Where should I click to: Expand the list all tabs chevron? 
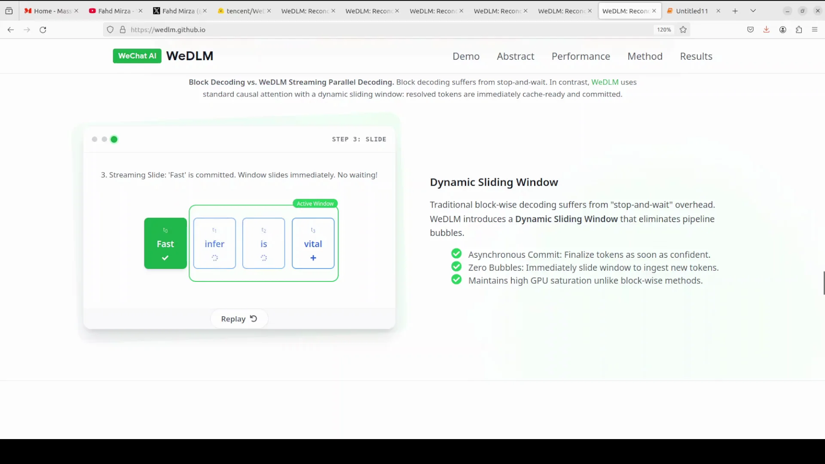(x=753, y=11)
